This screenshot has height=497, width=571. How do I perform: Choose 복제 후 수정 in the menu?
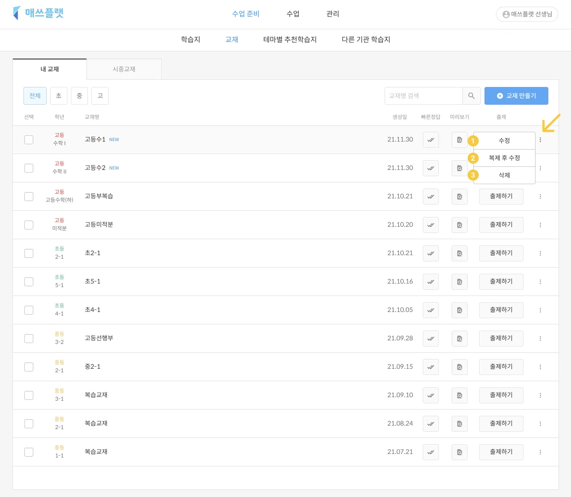pos(504,158)
